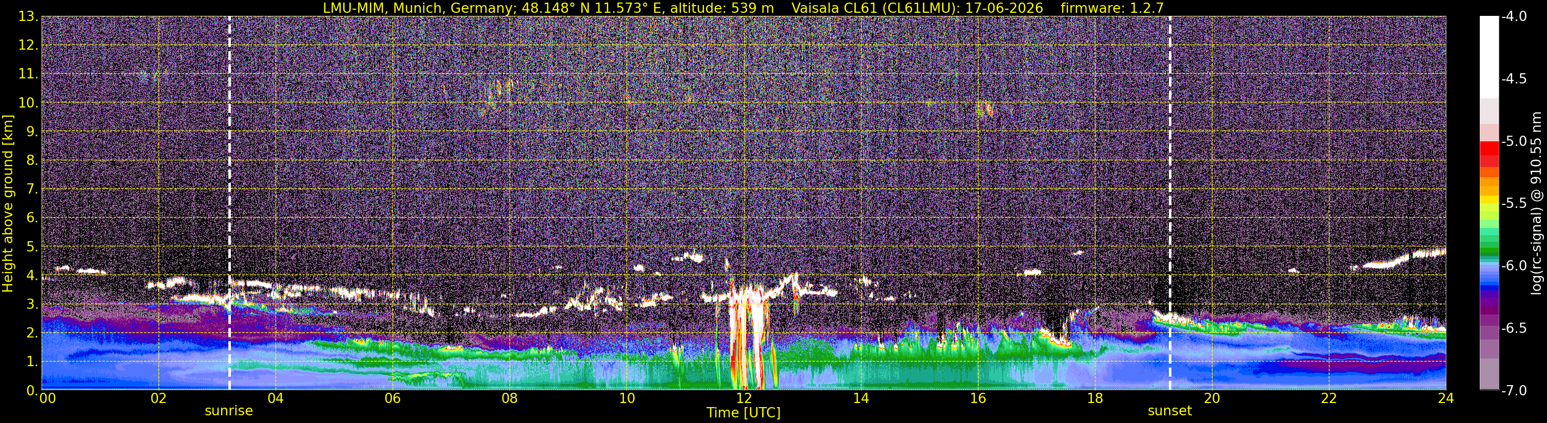Screen dimensions: 1547x423
Task: Click the white top of the colorbar
Action: click(x=1490, y=57)
